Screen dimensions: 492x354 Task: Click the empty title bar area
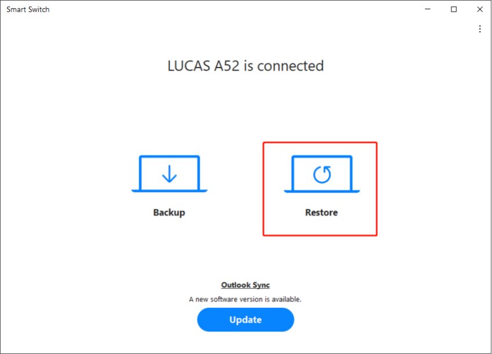232,9
